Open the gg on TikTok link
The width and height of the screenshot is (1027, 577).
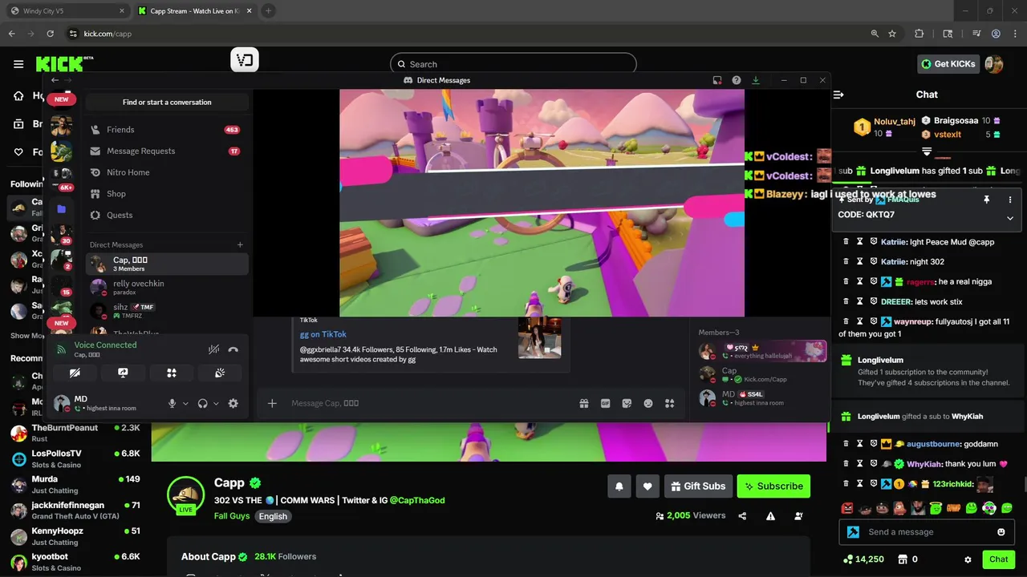coord(323,334)
